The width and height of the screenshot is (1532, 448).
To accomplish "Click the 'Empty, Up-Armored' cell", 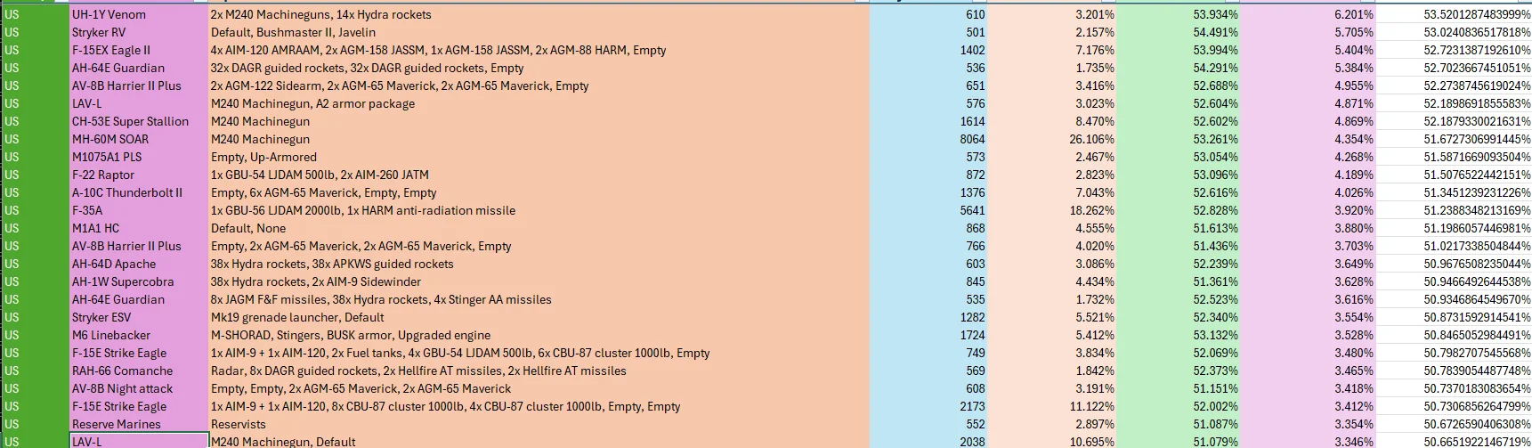I will pos(539,157).
